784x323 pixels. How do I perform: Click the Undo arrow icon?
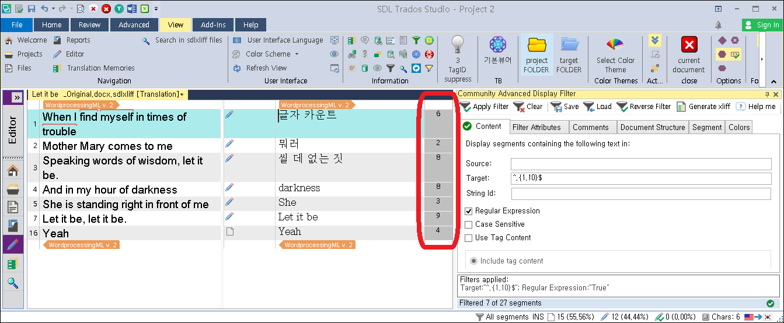click(45, 9)
